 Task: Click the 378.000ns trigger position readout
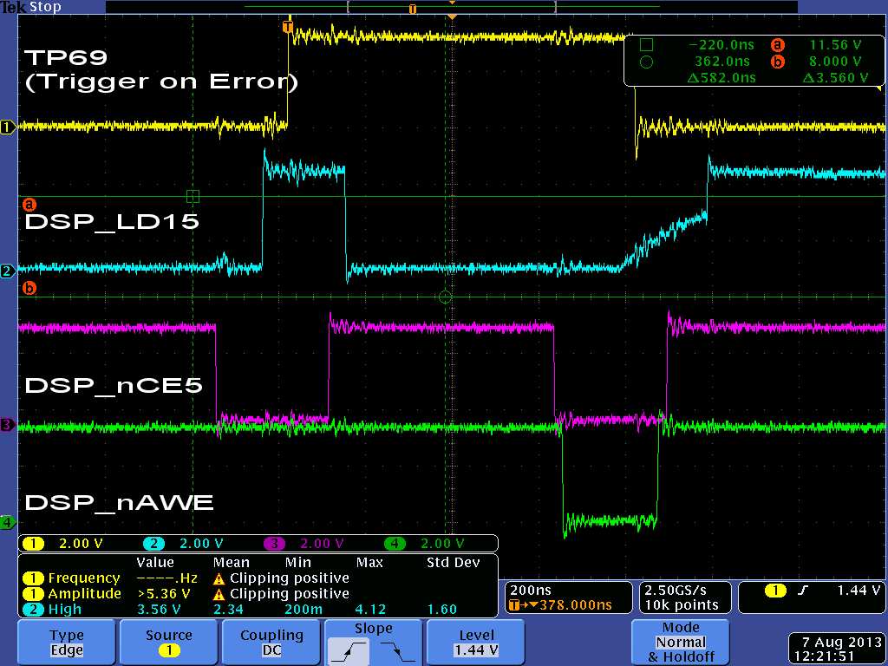pyautogui.click(x=561, y=605)
